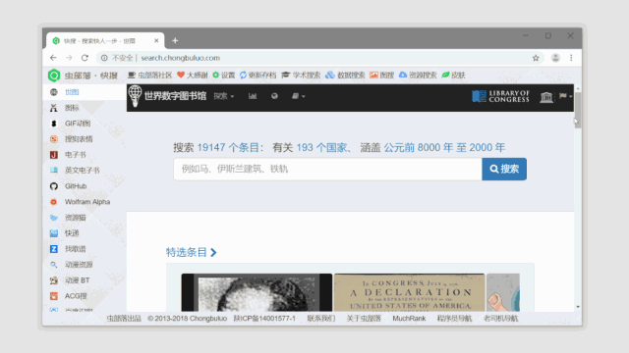Click 关于虫部落 in the footer
Viewport: 629px width, 353px height.
point(364,319)
